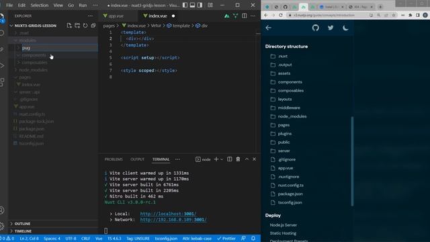This screenshot has height=242, width=430.
Task: Expand composables folder in Explorer
Action: click(x=34, y=63)
